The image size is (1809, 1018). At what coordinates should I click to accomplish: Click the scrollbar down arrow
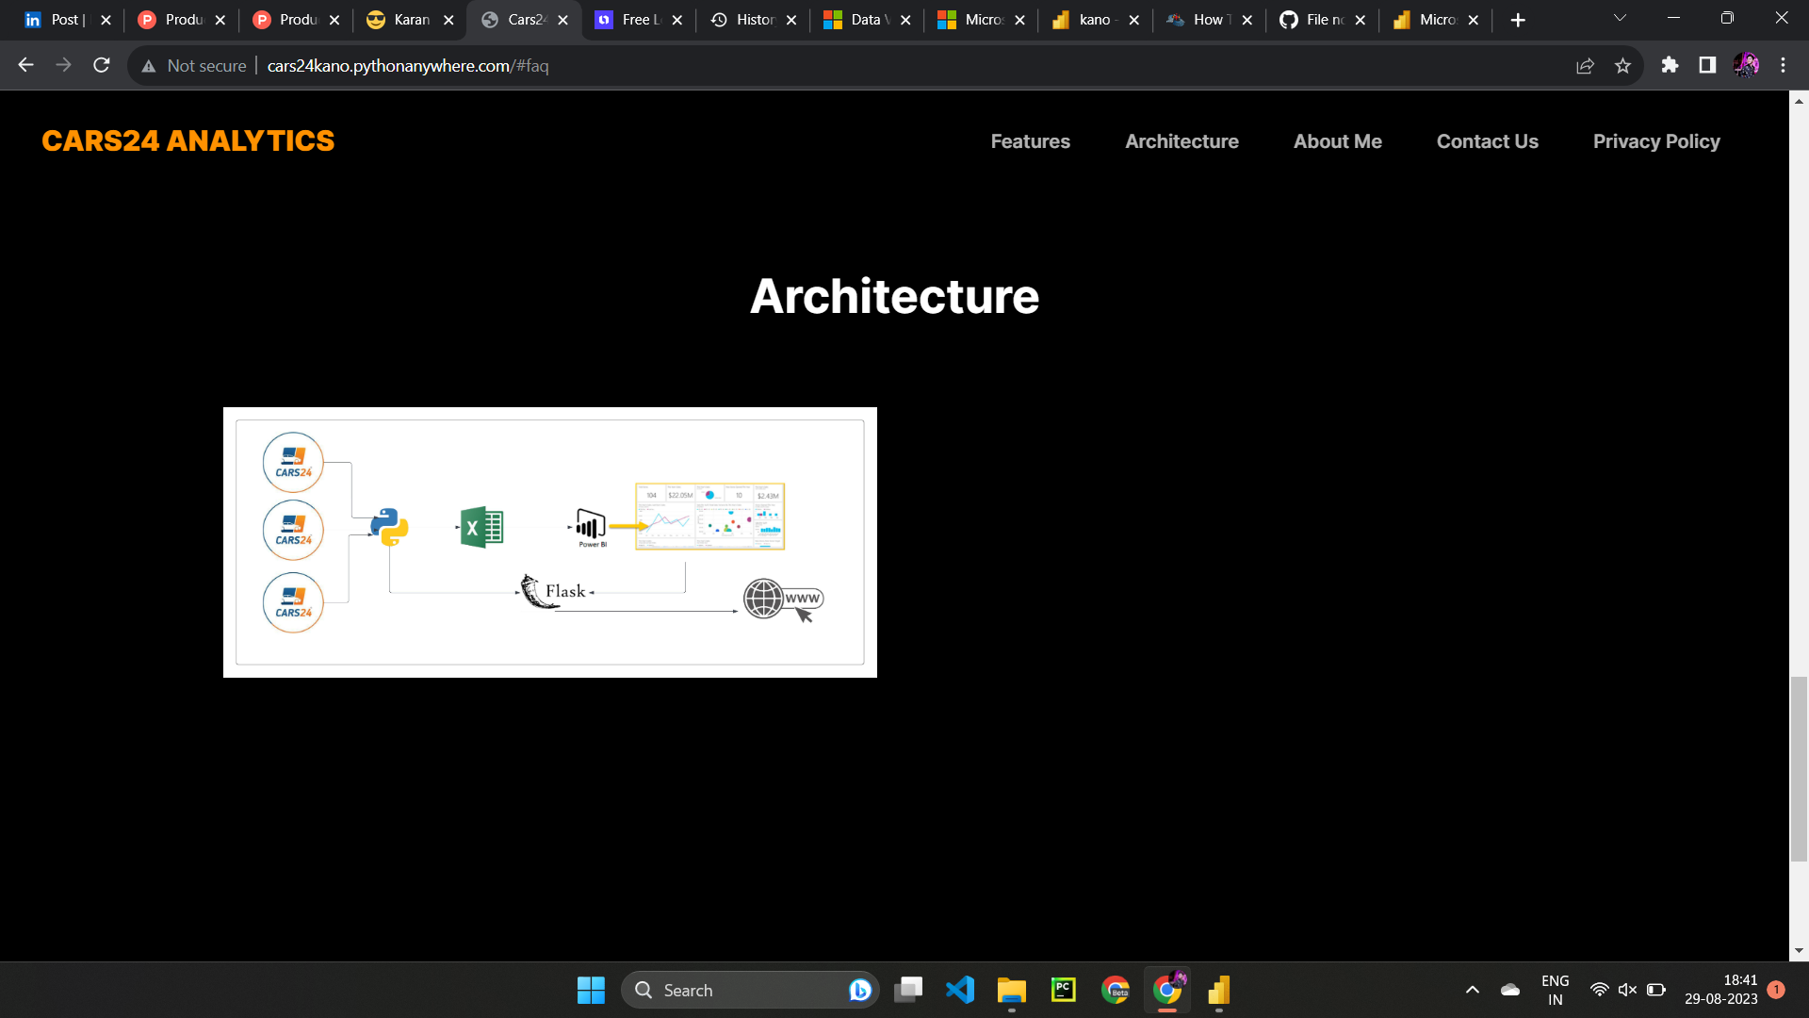point(1799,951)
